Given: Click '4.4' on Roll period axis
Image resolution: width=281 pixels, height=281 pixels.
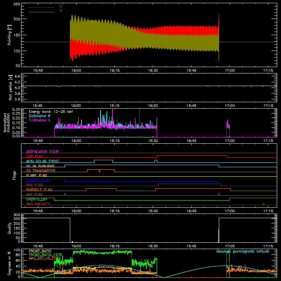Looking at the screenshot, I should tap(17, 76).
